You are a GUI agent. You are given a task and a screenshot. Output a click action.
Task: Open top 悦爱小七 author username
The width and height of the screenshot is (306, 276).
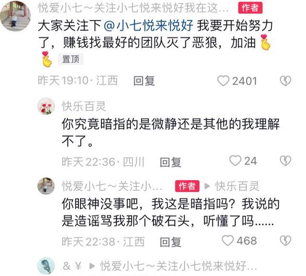pos(133,8)
